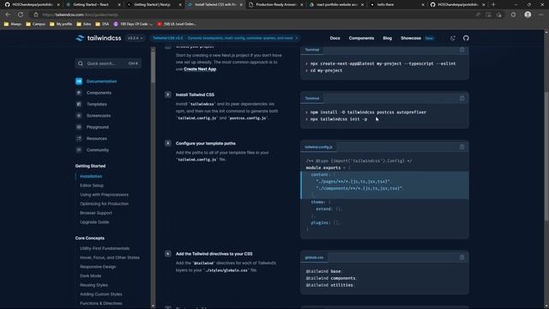Reload the page with refresh icon

point(21,15)
